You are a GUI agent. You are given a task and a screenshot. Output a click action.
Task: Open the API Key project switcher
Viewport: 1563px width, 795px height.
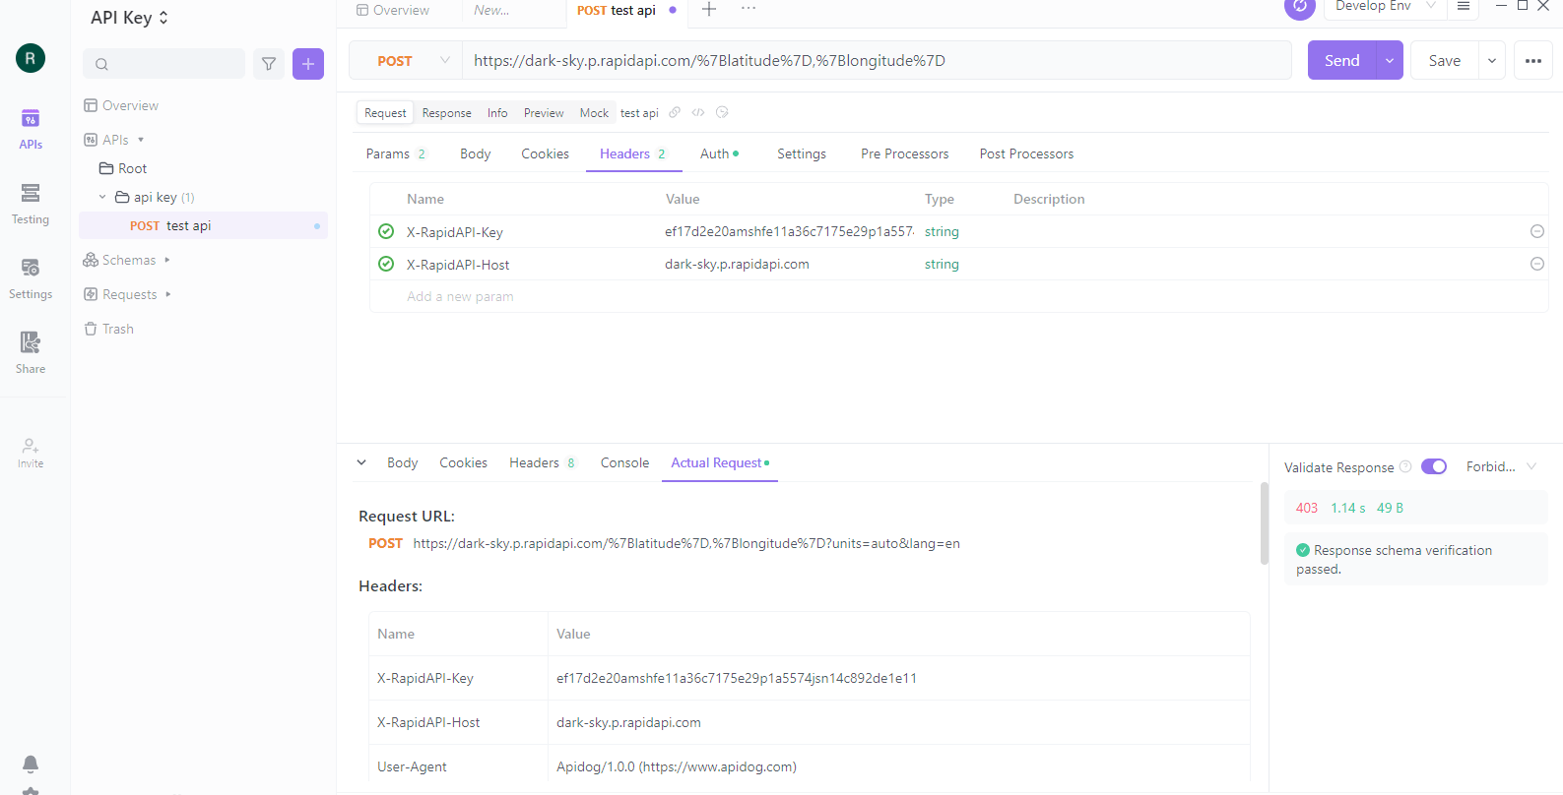click(130, 18)
